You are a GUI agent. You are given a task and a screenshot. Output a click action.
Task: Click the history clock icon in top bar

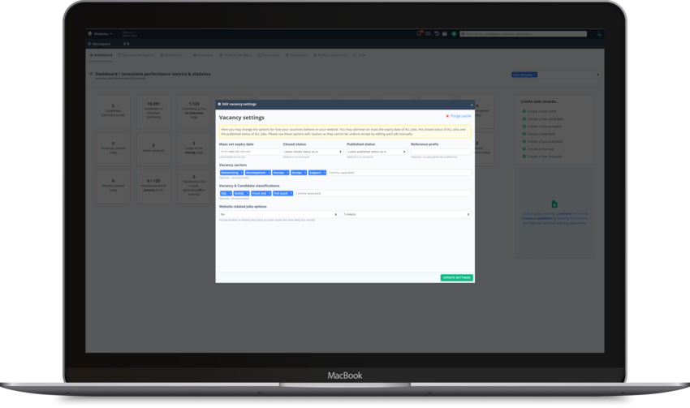click(x=437, y=33)
